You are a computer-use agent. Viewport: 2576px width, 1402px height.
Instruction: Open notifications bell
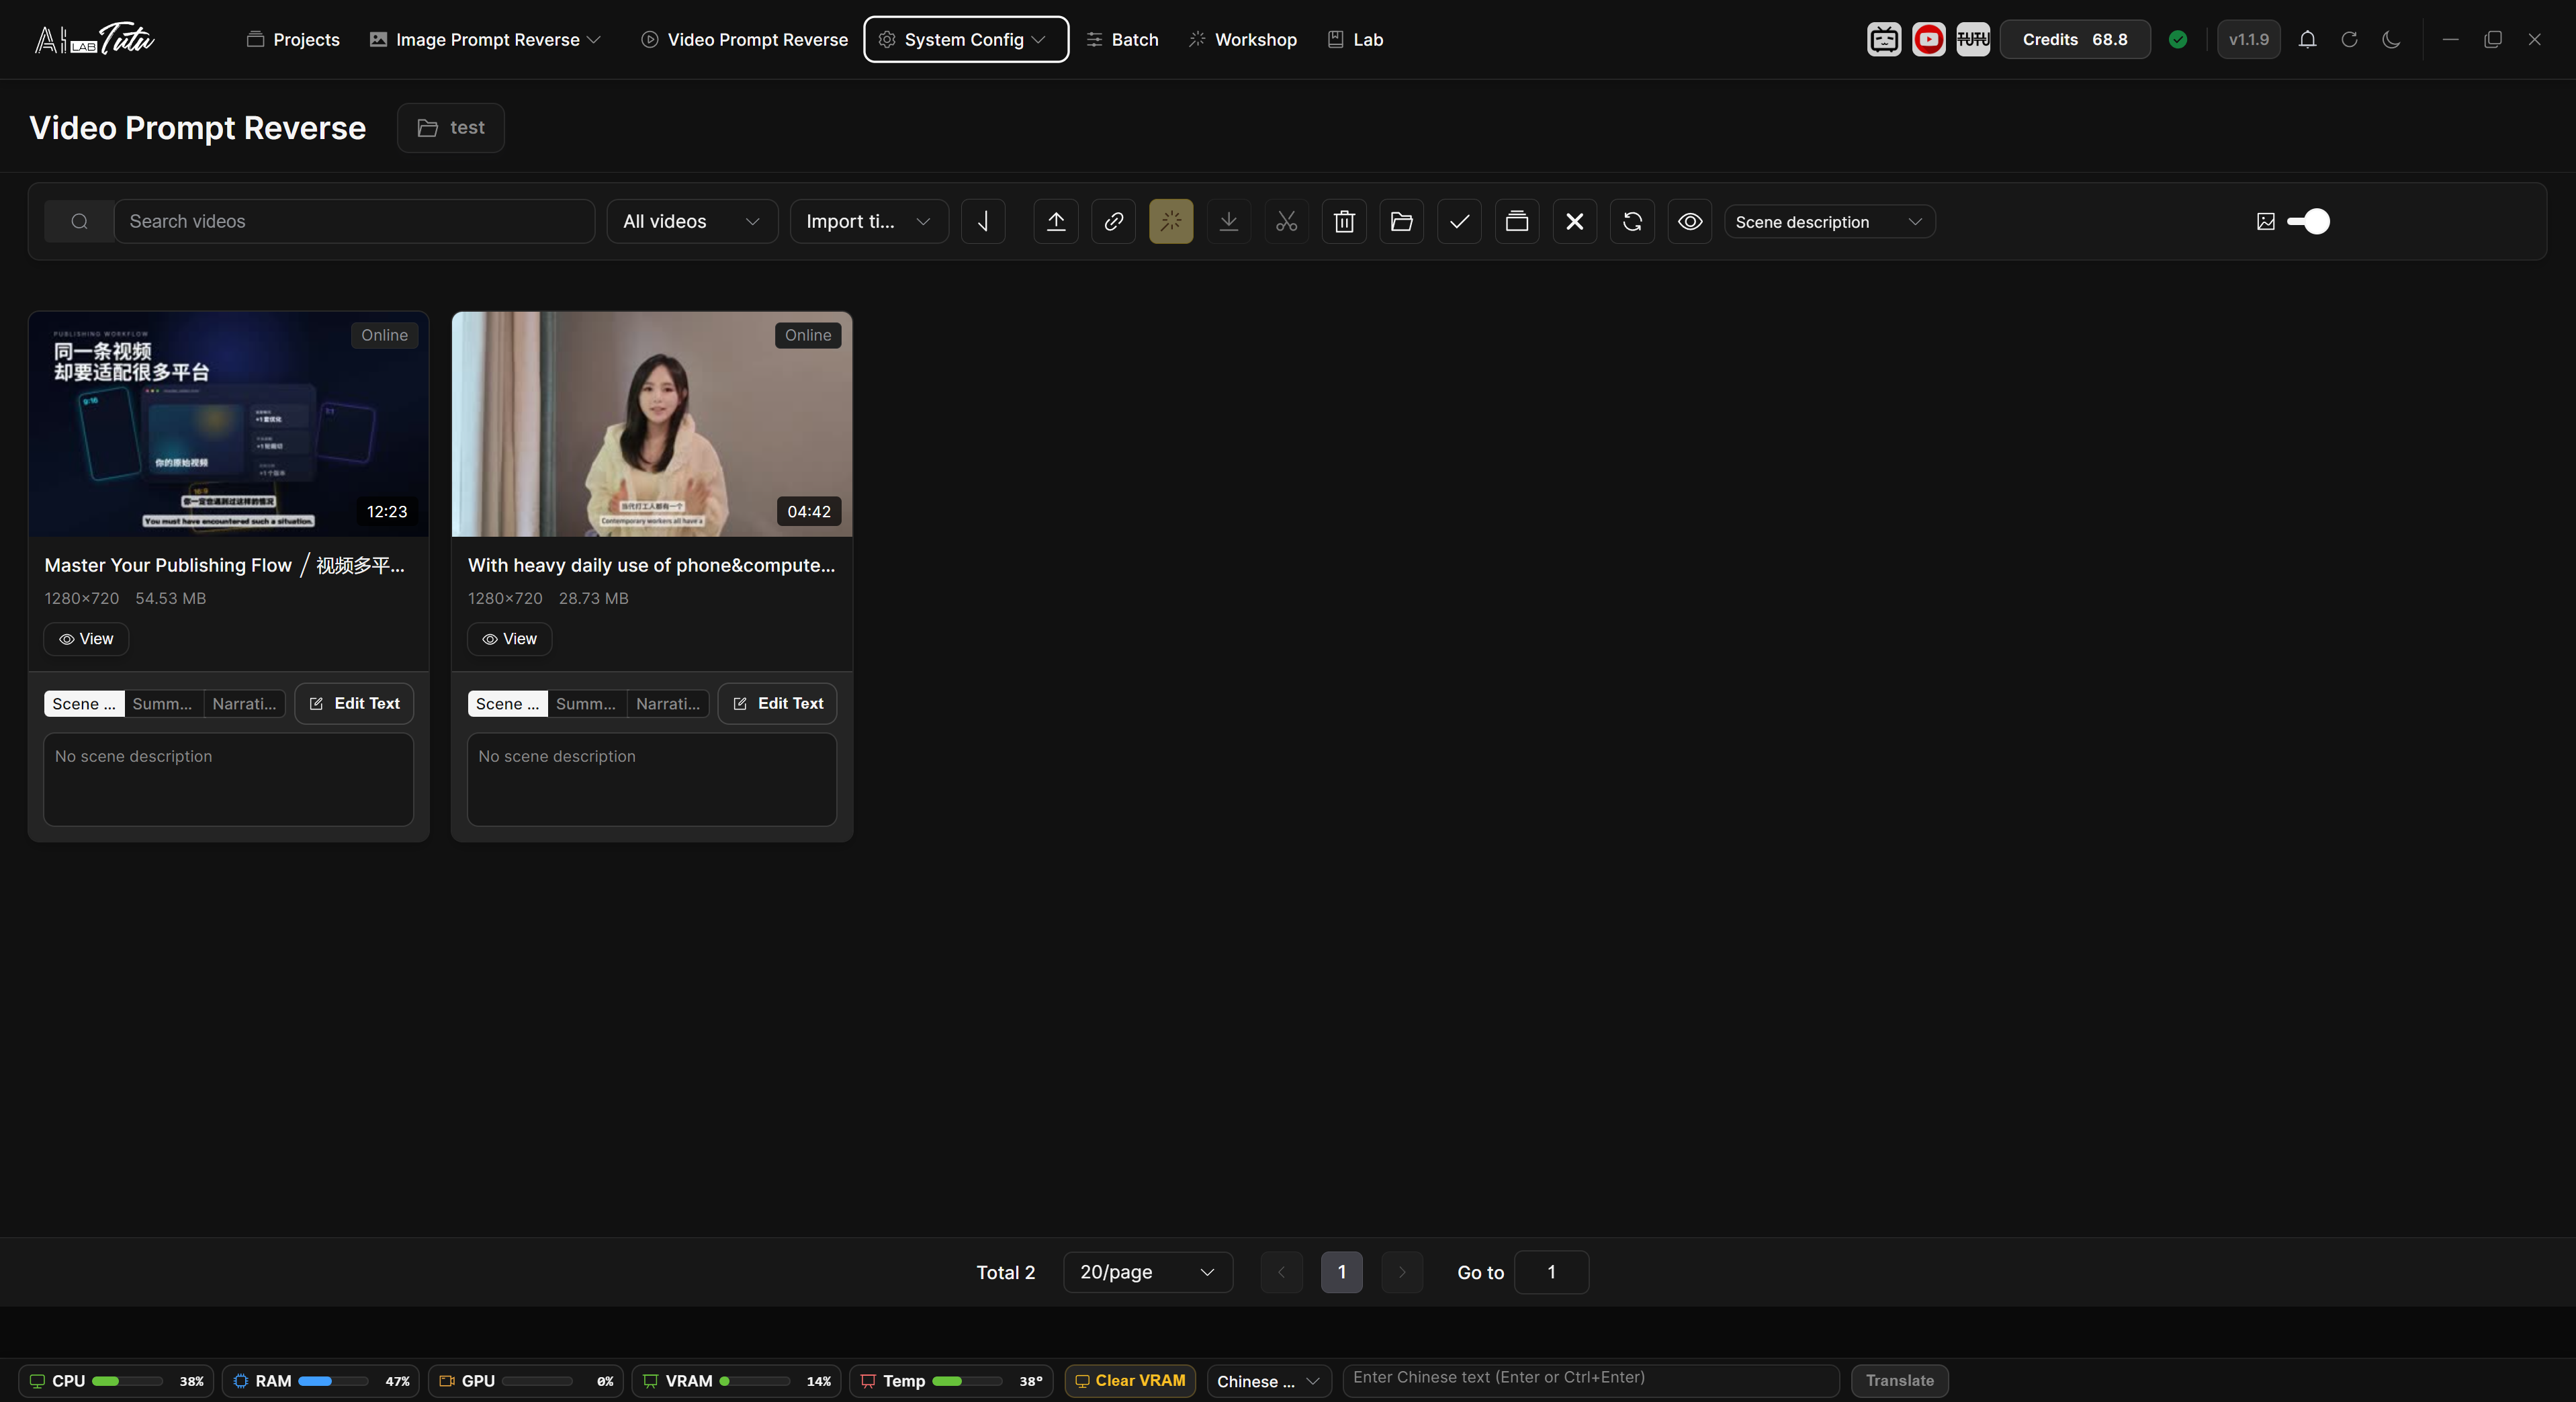click(2307, 39)
